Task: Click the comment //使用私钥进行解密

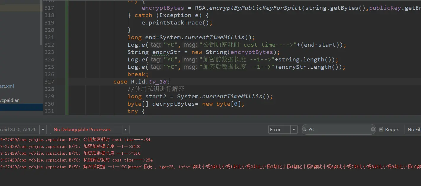Action: pyautogui.click(x=156, y=89)
